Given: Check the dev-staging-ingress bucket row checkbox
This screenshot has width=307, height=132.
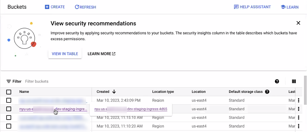Looking at the screenshot, I should (9, 109).
